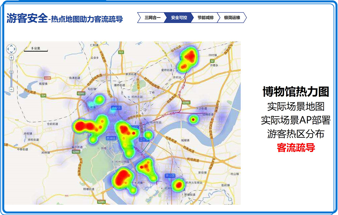338x215 pixels.
Task: Pan the map left with the left arrow
Action: pyautogui.click(x=8, y=49)
